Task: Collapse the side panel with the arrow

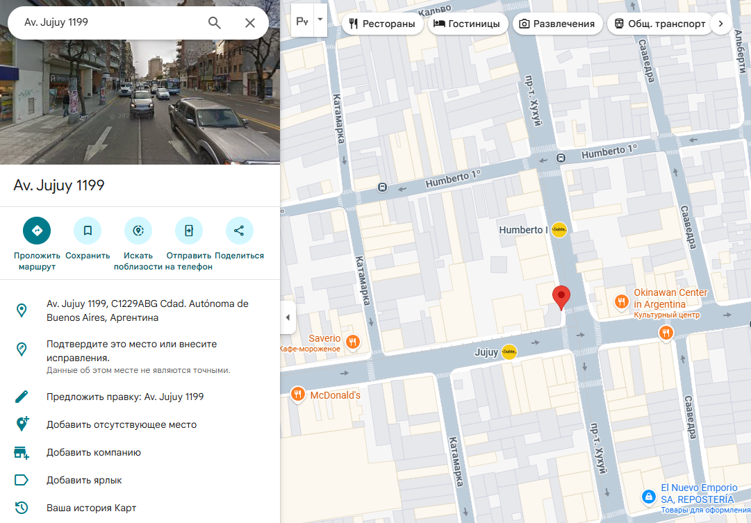Action: pos(288,318)
